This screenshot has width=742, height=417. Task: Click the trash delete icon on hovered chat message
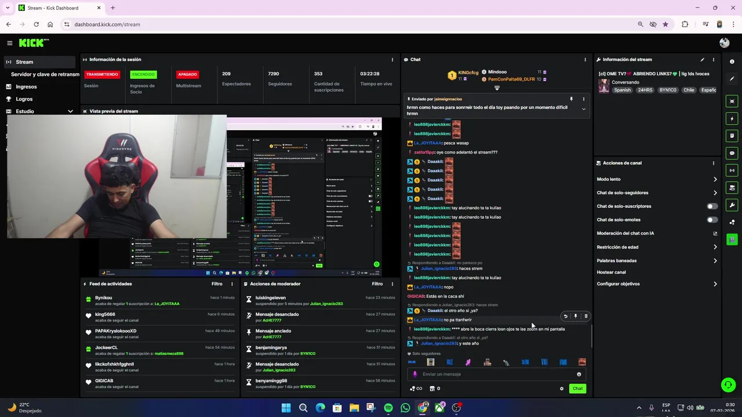pyautogui.click(x=585, y=316)
